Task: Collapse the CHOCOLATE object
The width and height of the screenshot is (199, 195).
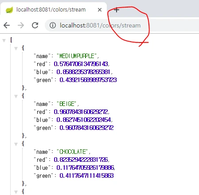Action: [x=16, y=144]
